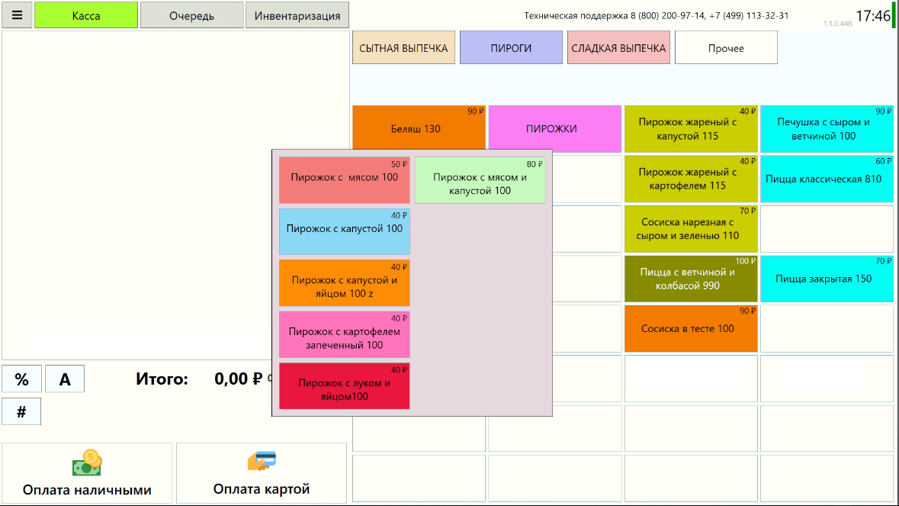The height and width of the screenshot is (506, 899).
Task: Select the СЫТНАЯ ВЫПЕЧКА category
Action: pyautogui.click(x=403, y=48)
